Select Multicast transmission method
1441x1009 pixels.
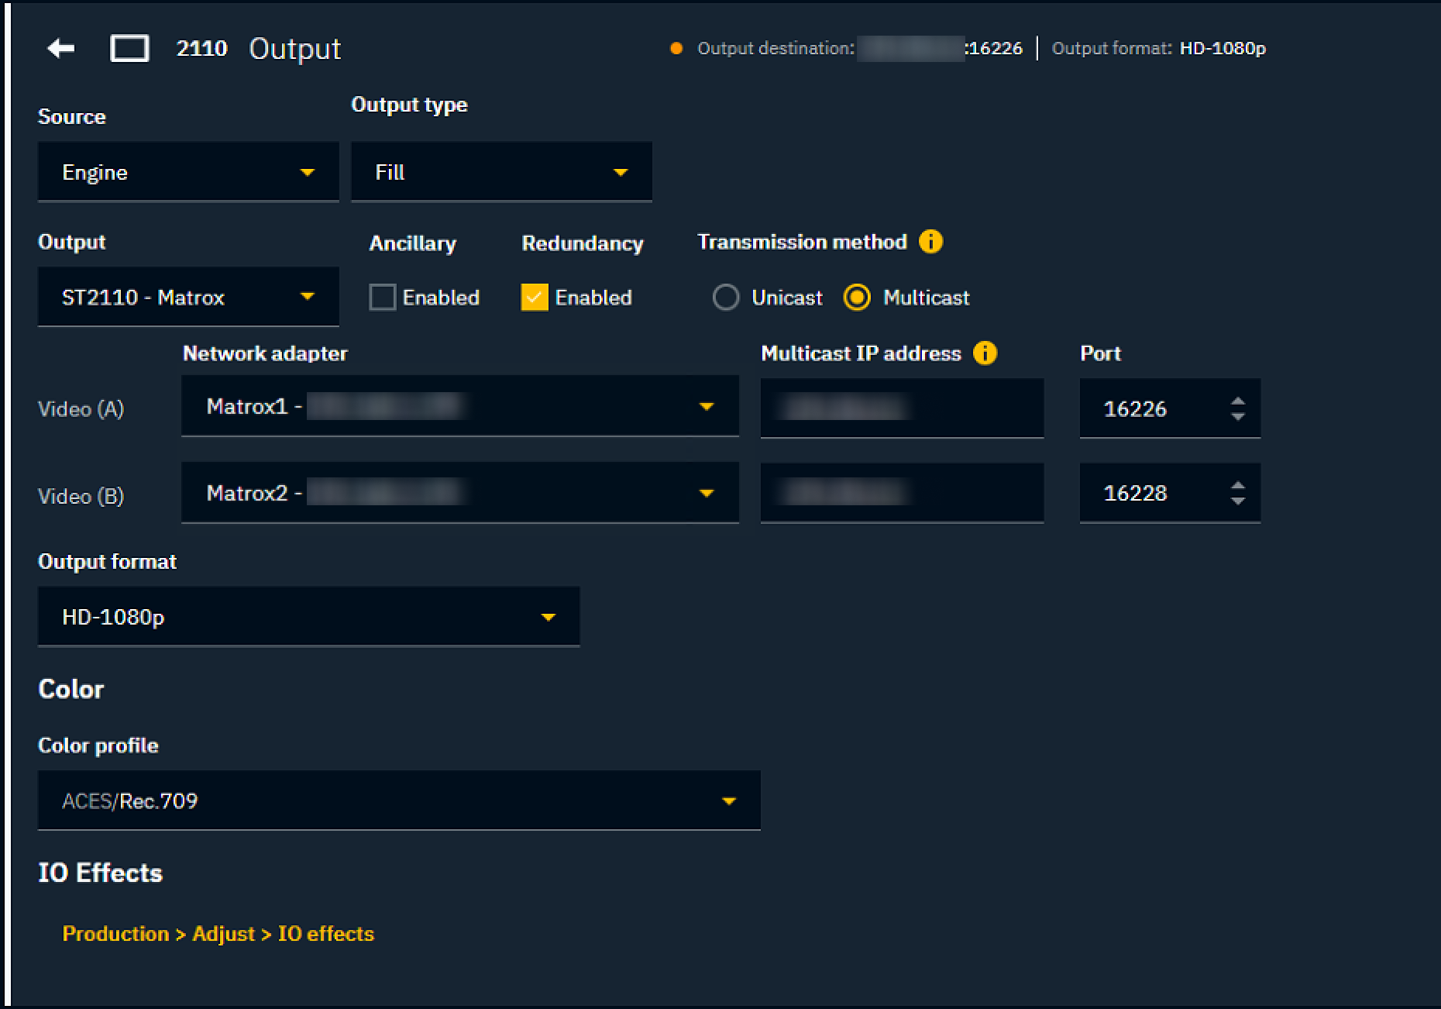pos(857,298)
